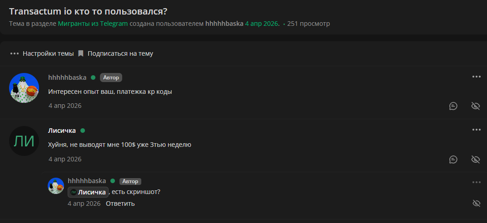Click the Лисичка mention tag in reply
The image size is (487, 223).
click(88, 192)
